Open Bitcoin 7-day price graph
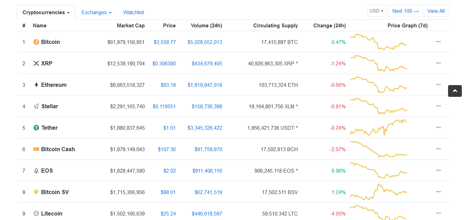466x220 pixels. point(379,42)
